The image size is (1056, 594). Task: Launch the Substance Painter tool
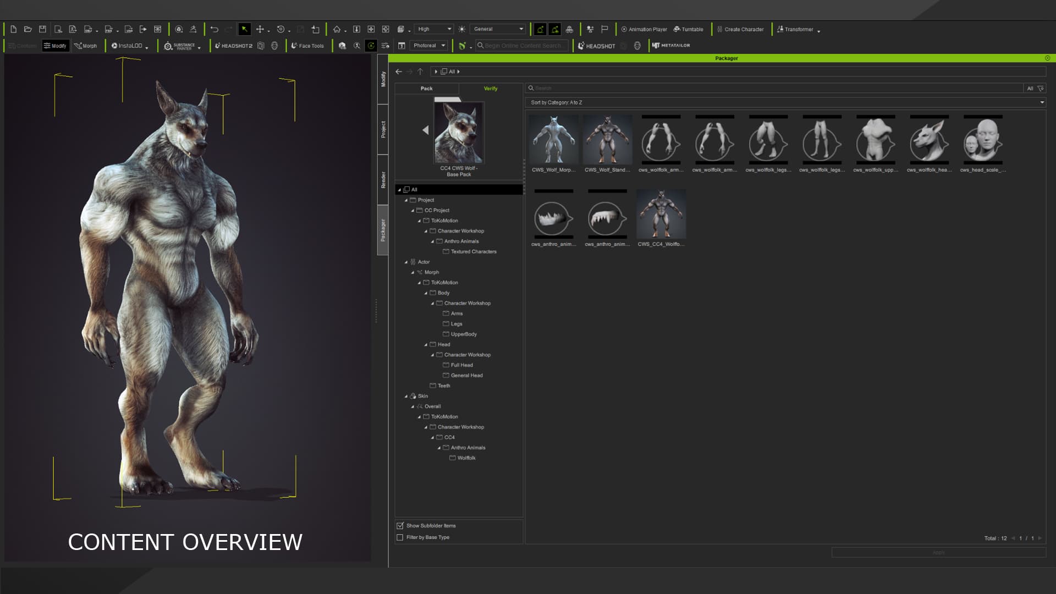[179, 46]
